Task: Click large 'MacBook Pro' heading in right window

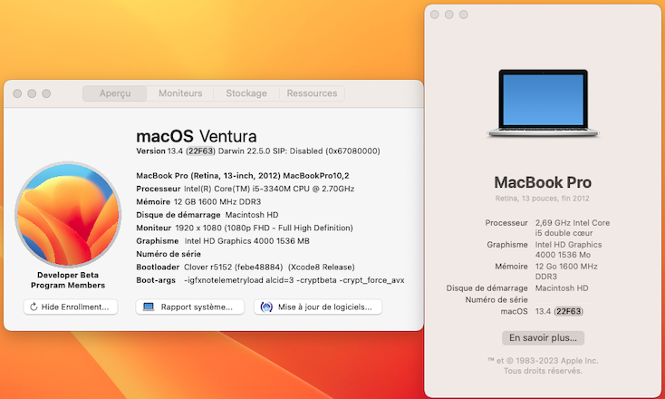Action: [543, 182]
